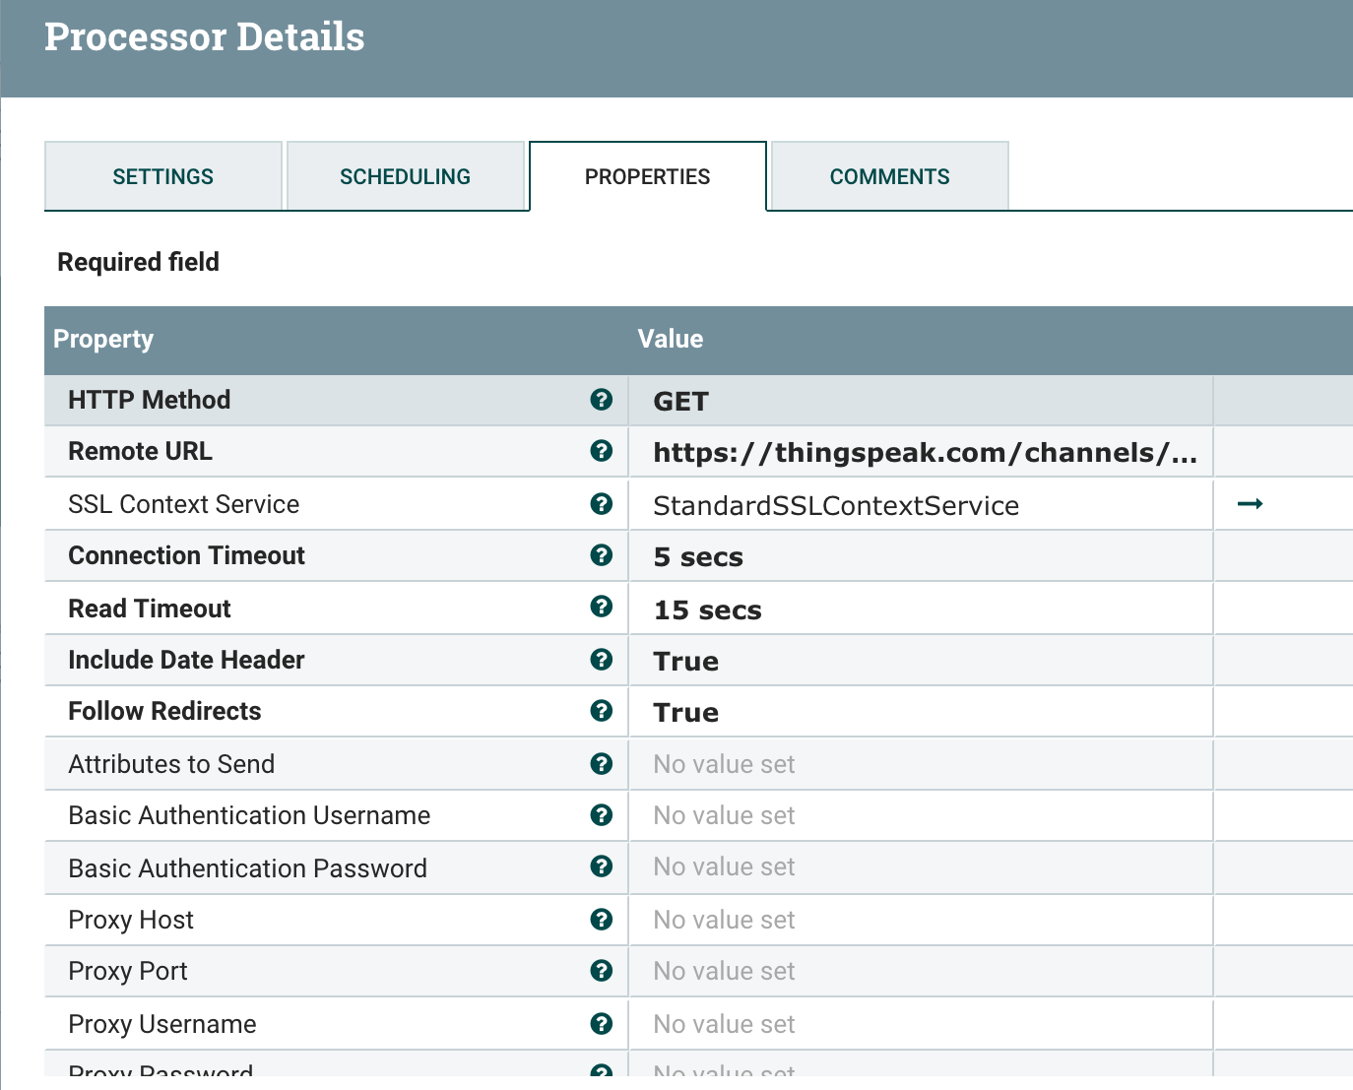This screenshot has height=1090, width=1353.
Task: Click the help icon beside Remote URL
Action: pyautogui.click(x=601, y=451)
